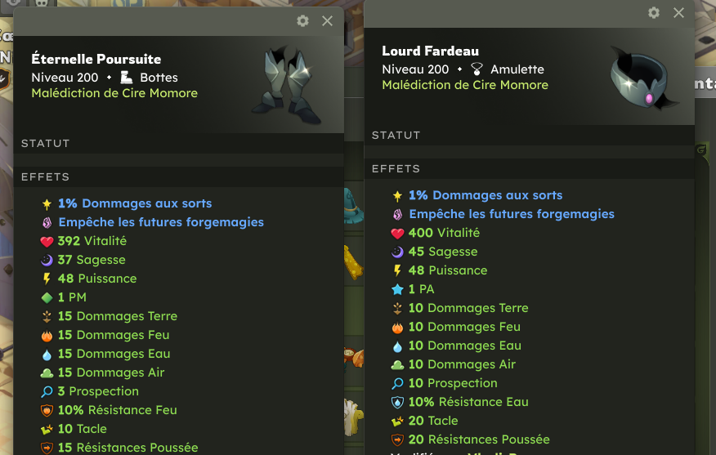Screen dimensions: 716x455
Task: Click the shield icon for 10% Résistance Feu
Action: click(x=47, y=411)
